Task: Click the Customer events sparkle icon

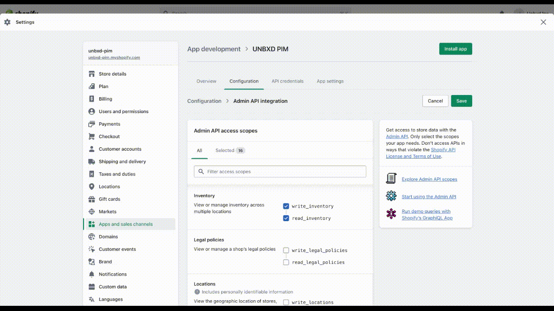Action: click(92, 249)
